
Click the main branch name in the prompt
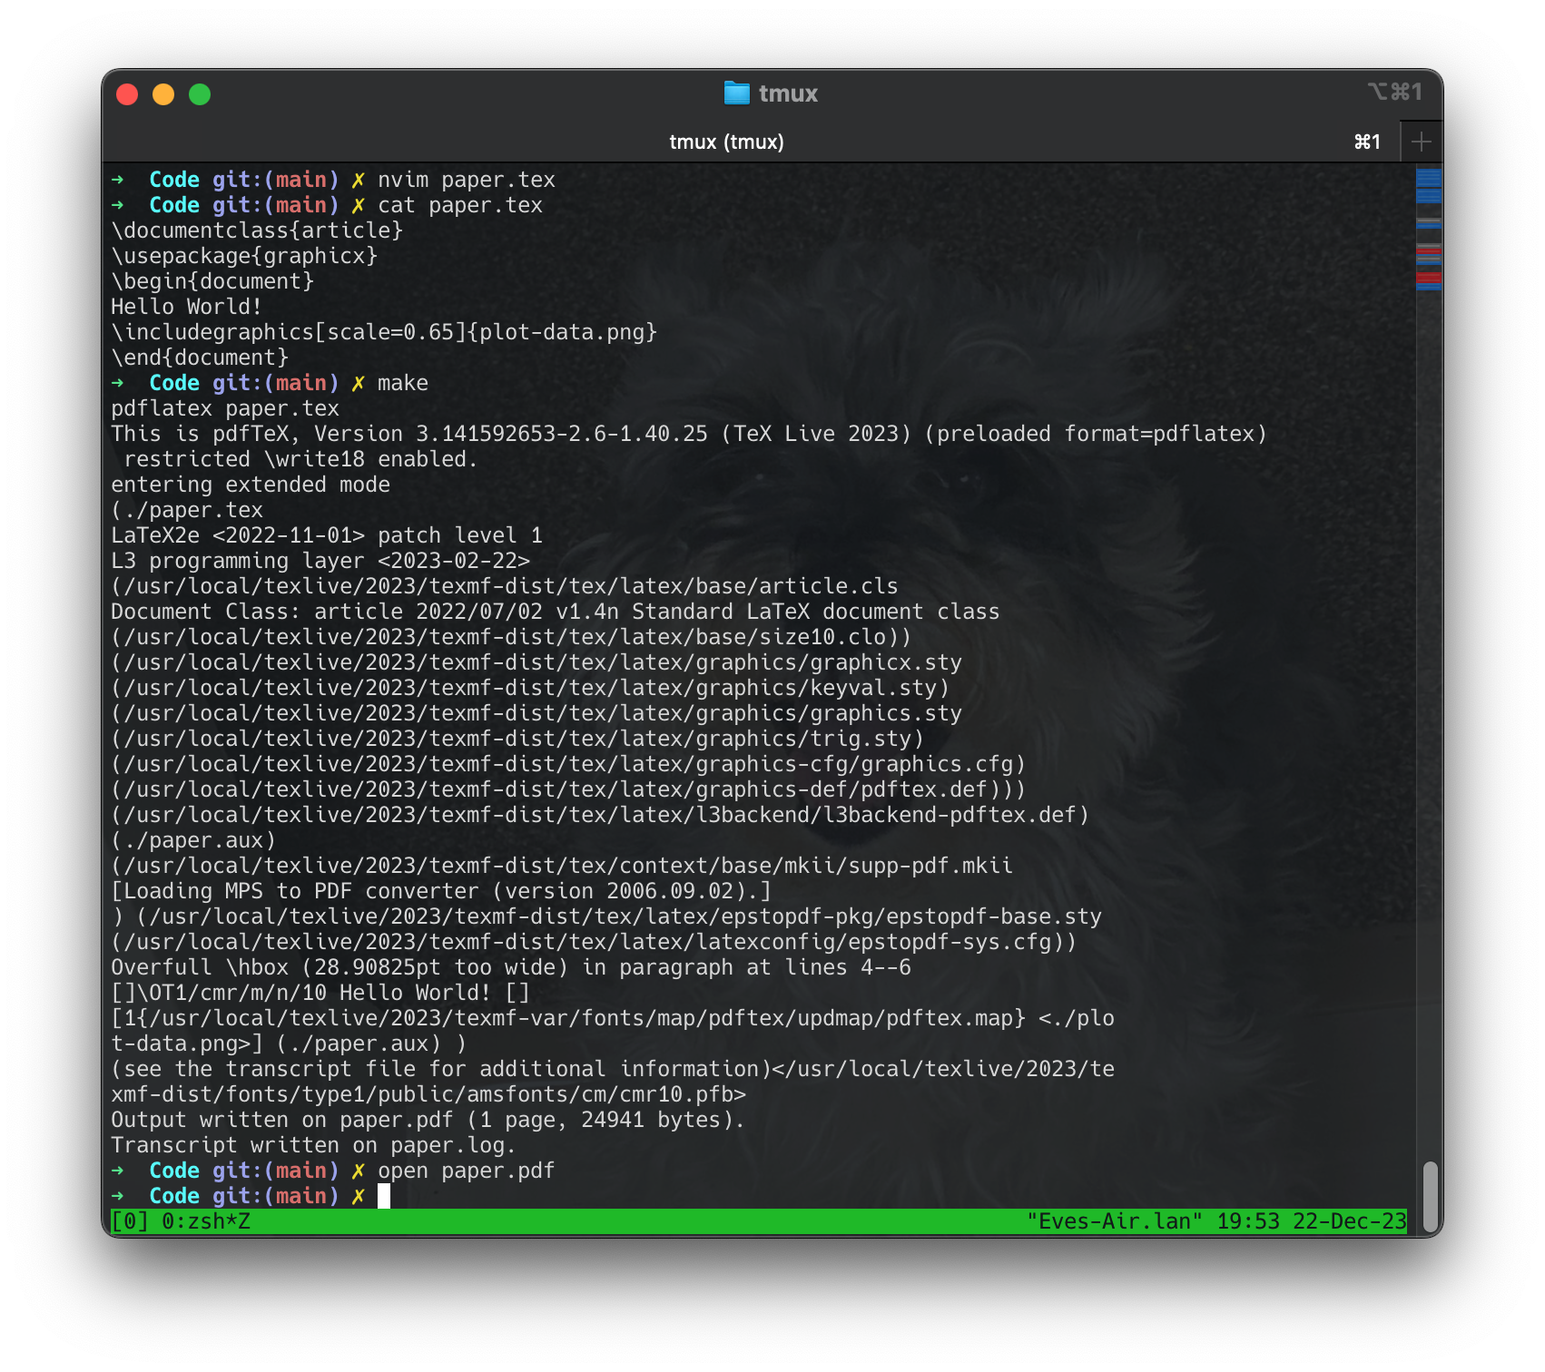pyautogui.click(x=301, y=1196)
